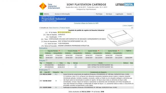
Task: Click the vigência end date 26/06/2044
Action: (129, 58)
